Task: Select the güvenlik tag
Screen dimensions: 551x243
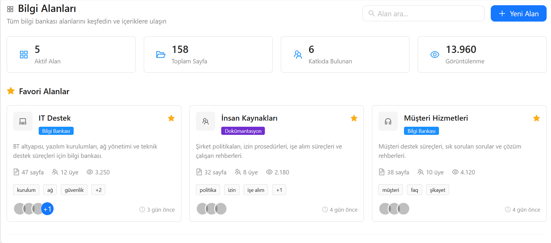Action: (x=74, y=190)
